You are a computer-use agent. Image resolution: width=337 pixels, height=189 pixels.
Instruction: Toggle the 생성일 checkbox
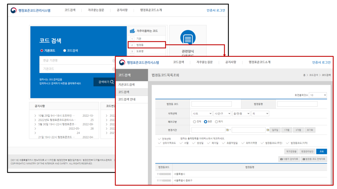pos(194,143)
